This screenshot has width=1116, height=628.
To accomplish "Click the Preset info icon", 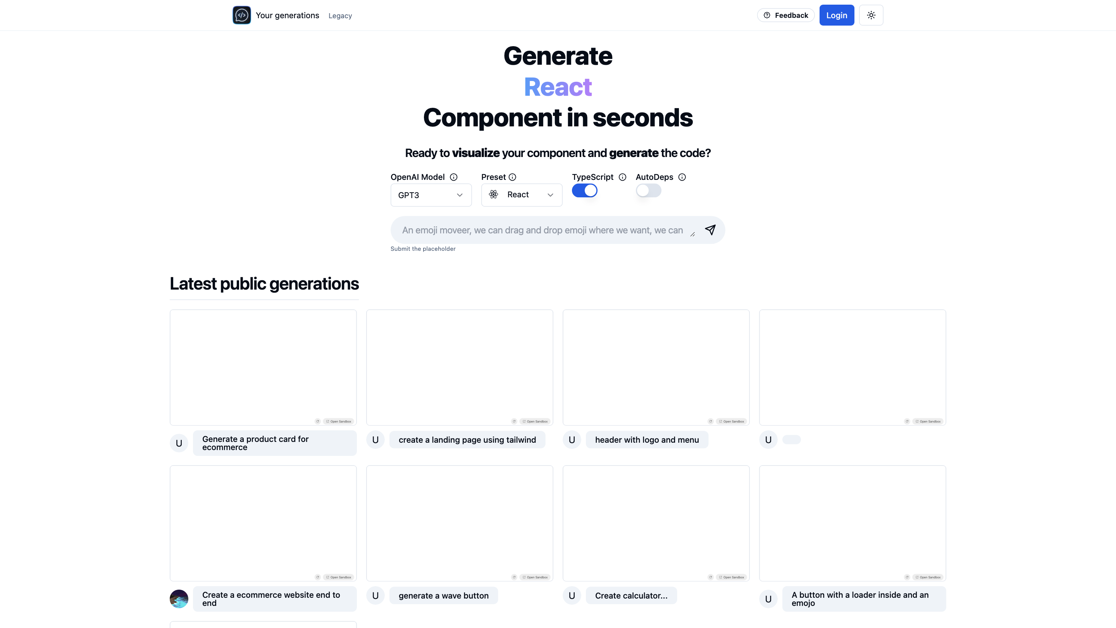I will click(513, 177).
